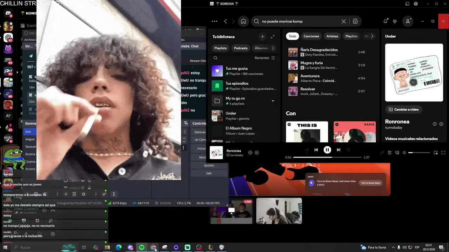Clear the Spotify search field
Viewport: 449px width, 252px height.
(x=344, y=21)
